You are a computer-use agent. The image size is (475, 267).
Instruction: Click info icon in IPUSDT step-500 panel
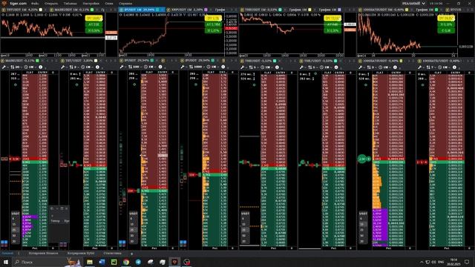click(x=160, y=67)
